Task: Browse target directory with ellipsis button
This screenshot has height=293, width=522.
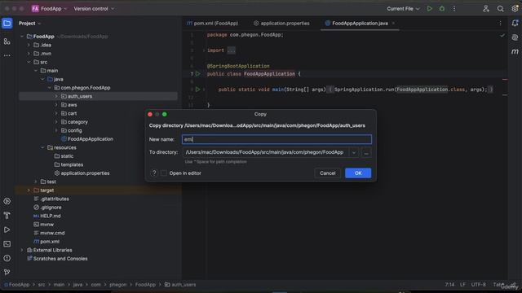Action: [366, 152]
